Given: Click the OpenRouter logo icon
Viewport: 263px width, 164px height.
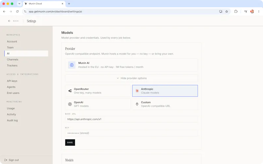Looking at the screenshot, I should point(70,91).
